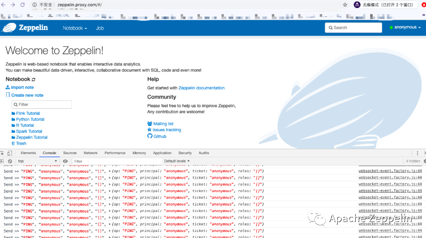Toggle the console sidebar icon
Viewport: 426px width, 238px height.
pos(2,161)
